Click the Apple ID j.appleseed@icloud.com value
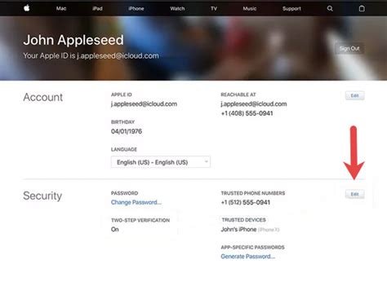This screenshot has width=387, height=308. (144, 104)
